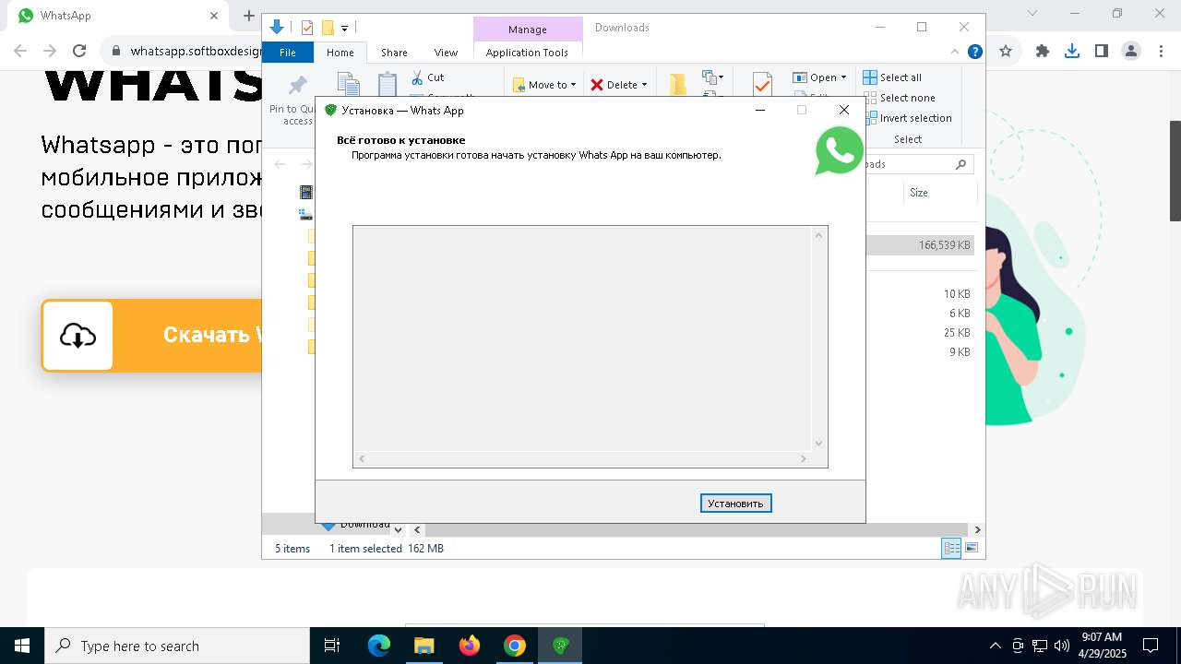This screenshot has width=1181, height=664.
Task: Click taskbar search box
Action: point(177,646)
